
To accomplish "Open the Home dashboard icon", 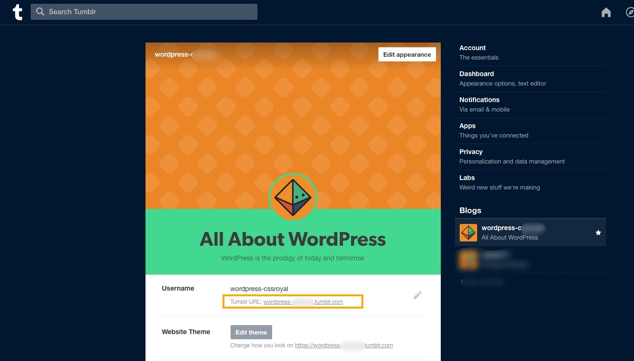I will click(x=606, y=13).
